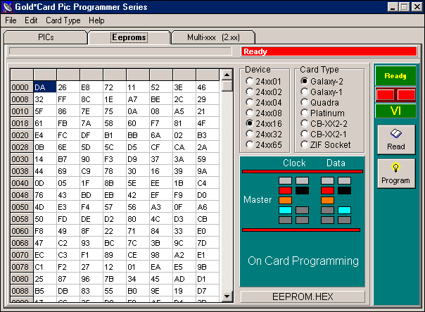This screenshot has height=312, width=425.
Task: Switch to the PICs tab
Action: (x=46, y=37)
